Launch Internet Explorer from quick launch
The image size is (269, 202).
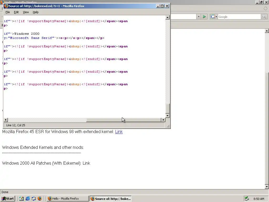tap(28, 199)
